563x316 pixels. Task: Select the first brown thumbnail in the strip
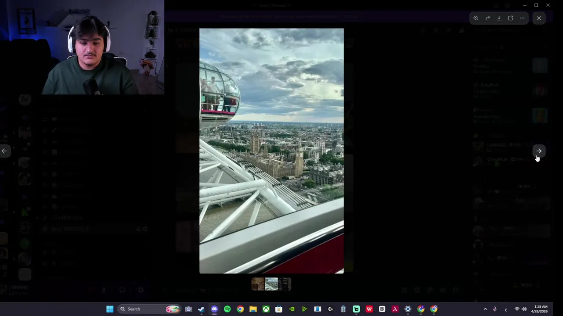pyautogui.click(x=258, y=284)
